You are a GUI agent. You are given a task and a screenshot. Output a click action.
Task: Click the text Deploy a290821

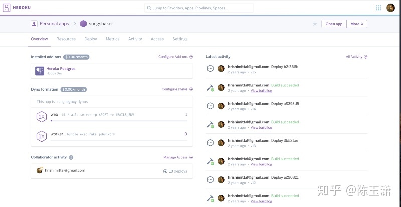285,177
